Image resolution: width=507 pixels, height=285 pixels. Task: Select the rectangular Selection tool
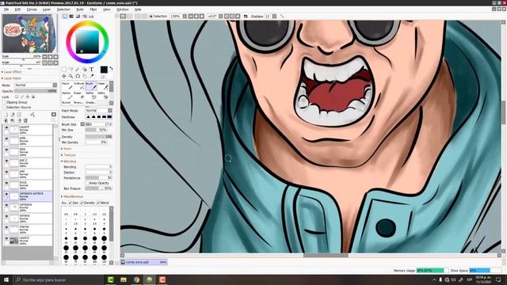tap(64, 69)
